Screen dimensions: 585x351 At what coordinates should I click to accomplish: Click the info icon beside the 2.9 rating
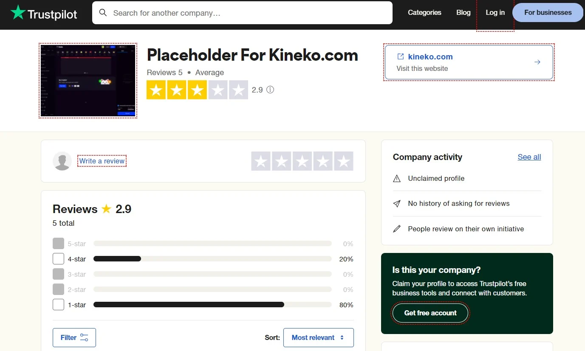pos(270,90)
